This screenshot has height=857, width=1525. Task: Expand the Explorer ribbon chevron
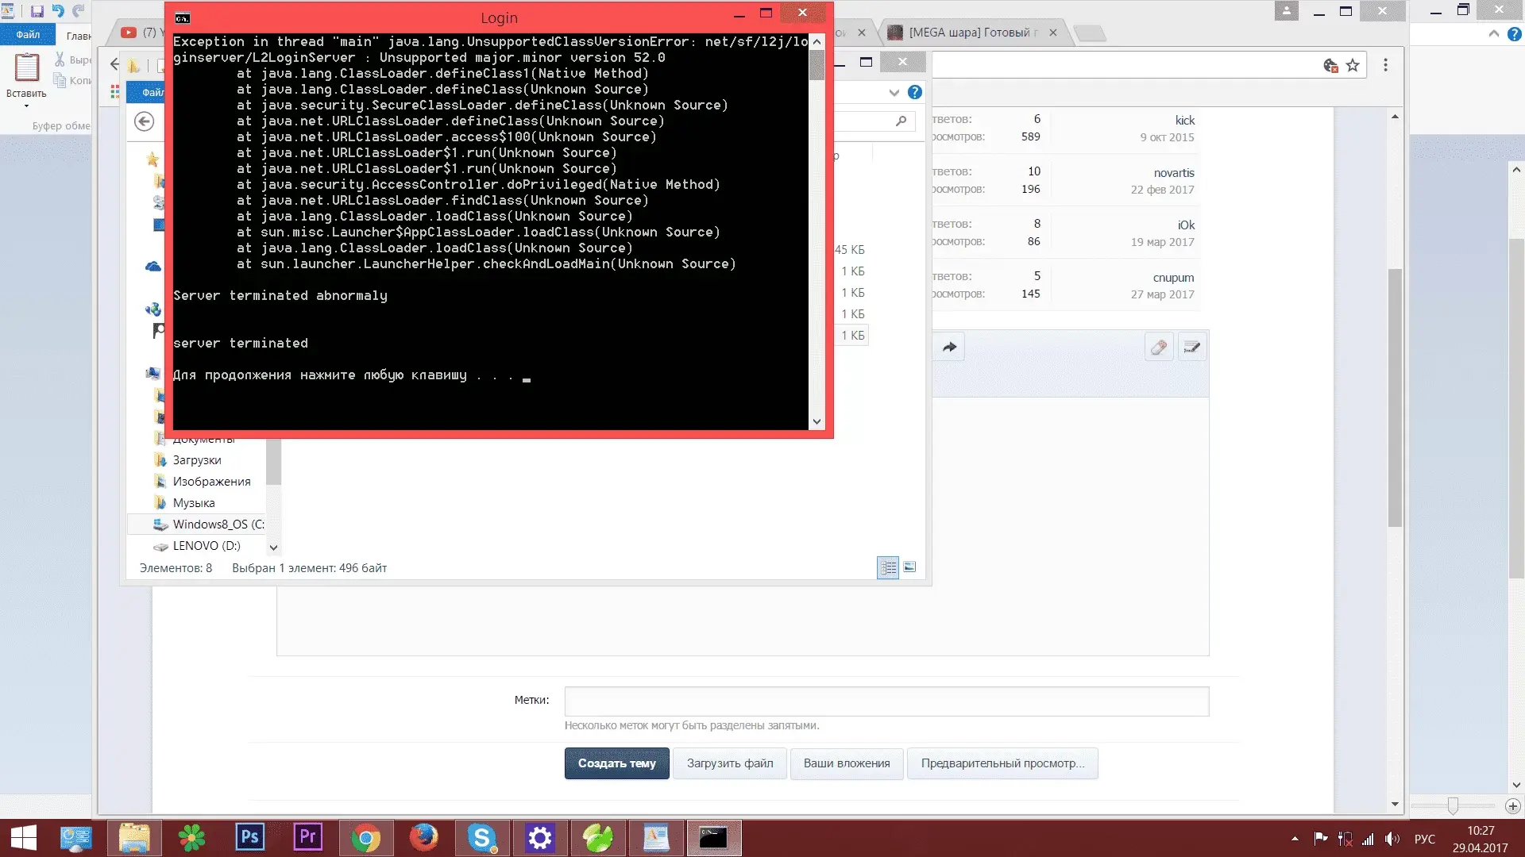pyautogui.click(x=894, y=92)
